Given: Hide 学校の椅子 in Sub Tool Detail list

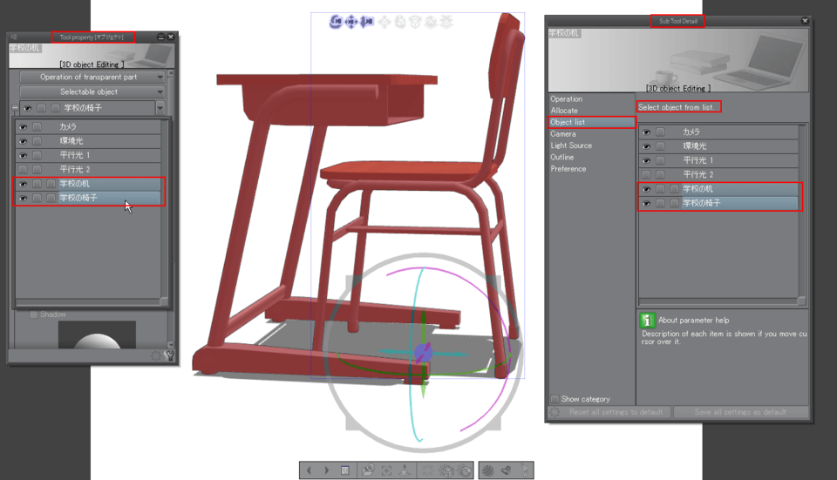Looking at the screenshot, I should 646,203.
